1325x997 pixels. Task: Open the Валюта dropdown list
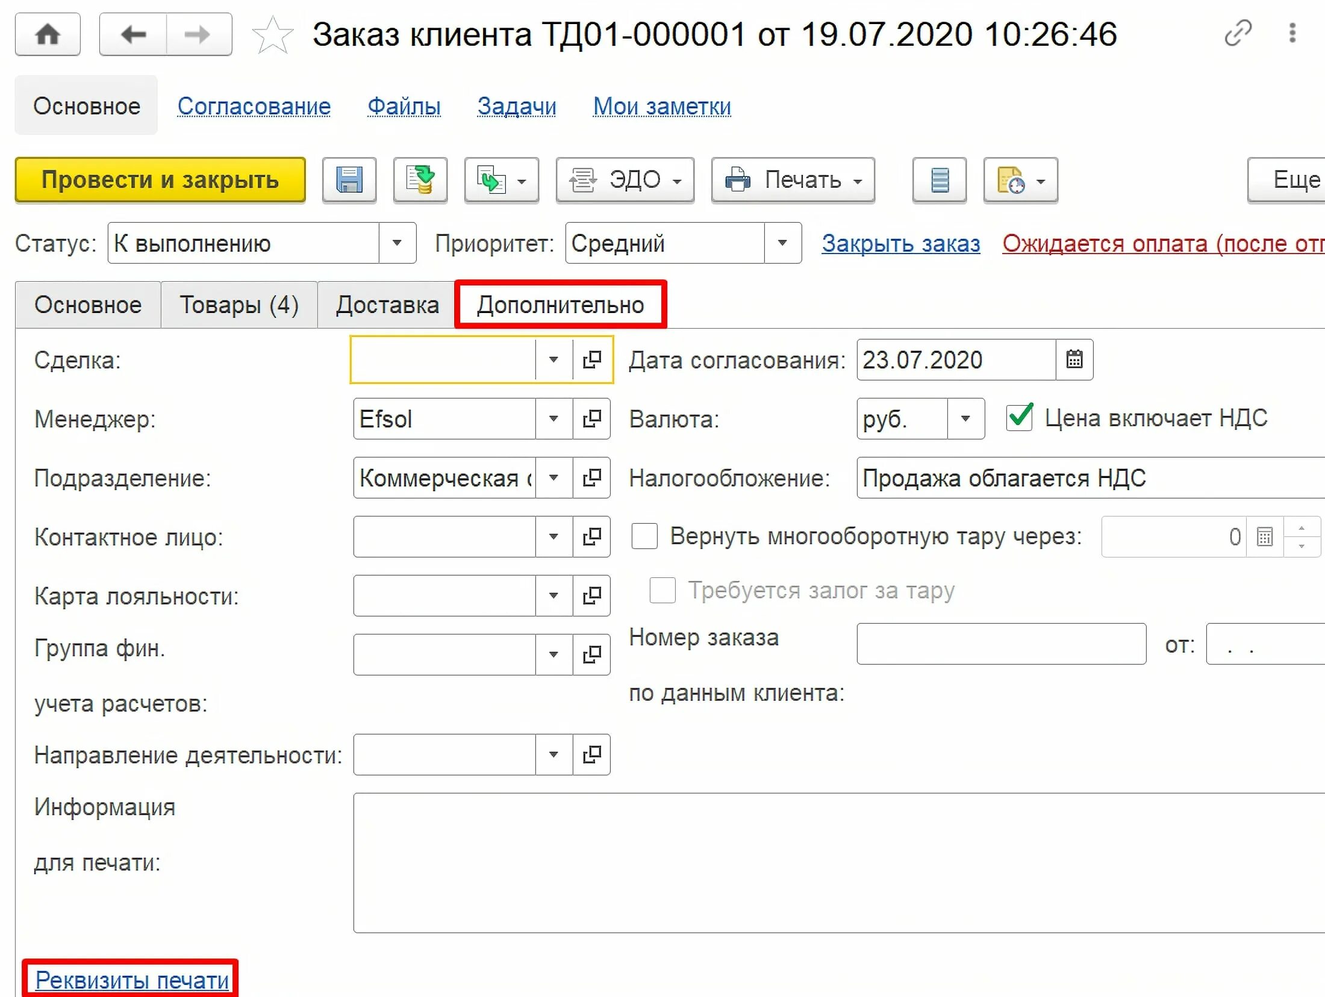click(965, 418)
